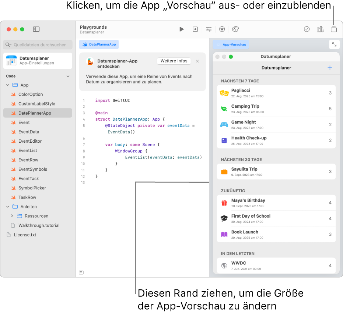
Task: Click code line 9 EventList call
Action: 164,157
